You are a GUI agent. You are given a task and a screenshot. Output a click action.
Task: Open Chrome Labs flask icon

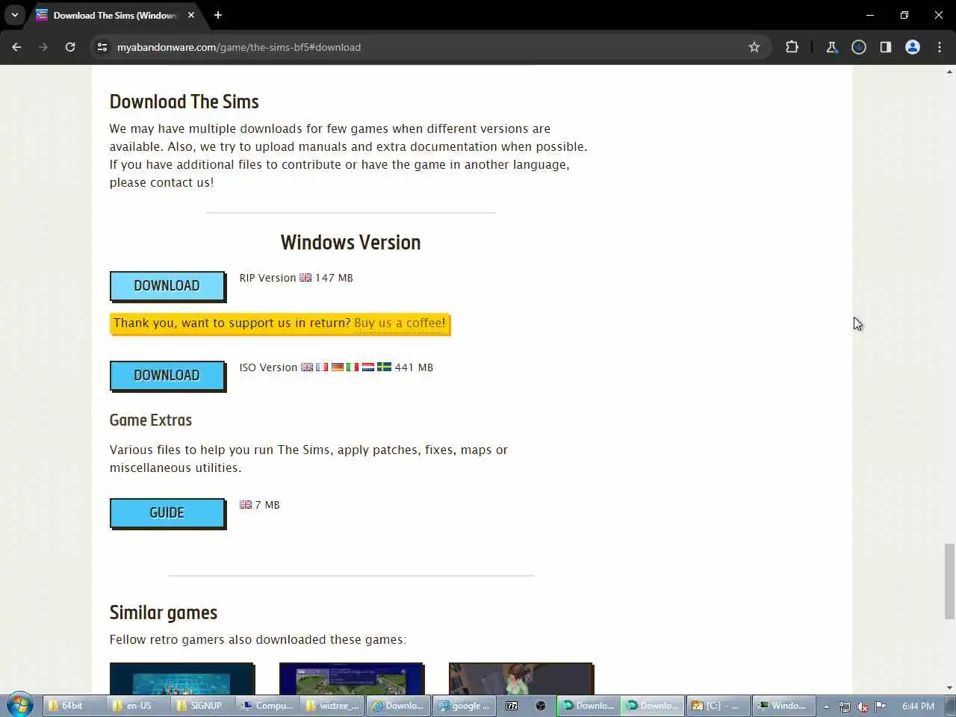tap(832, 47)
